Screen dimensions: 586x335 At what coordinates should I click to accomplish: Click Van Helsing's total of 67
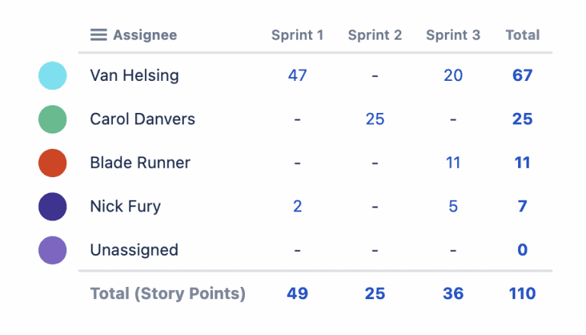(x=523, y=76)
